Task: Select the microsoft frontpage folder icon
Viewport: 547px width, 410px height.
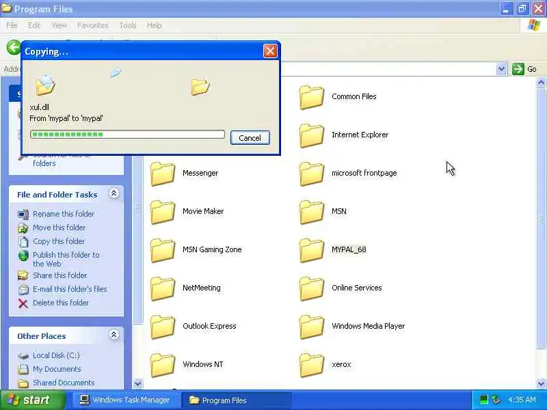Action: pos(312,174)
